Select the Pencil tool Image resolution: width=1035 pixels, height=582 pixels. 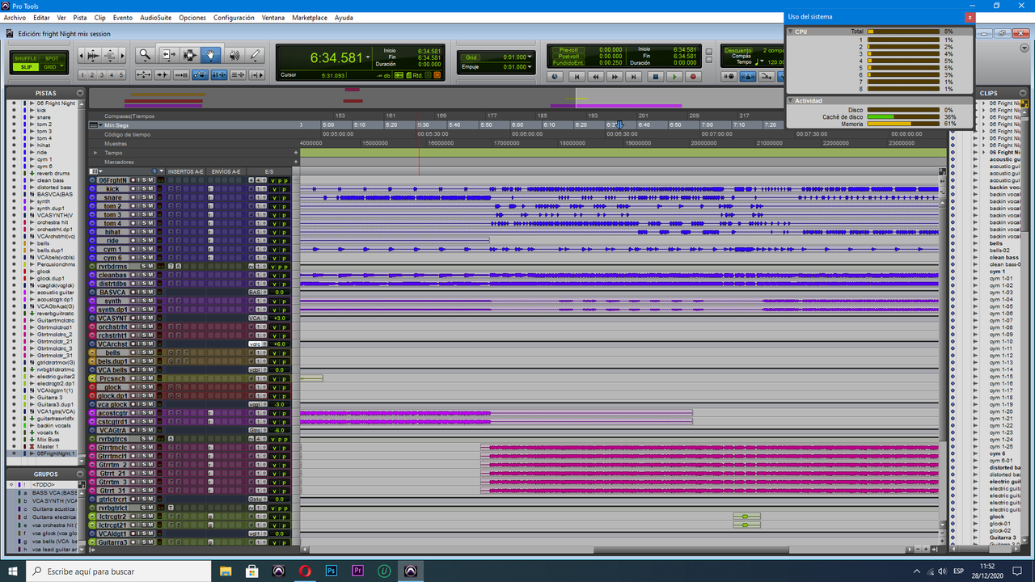[x=255, y=55]
